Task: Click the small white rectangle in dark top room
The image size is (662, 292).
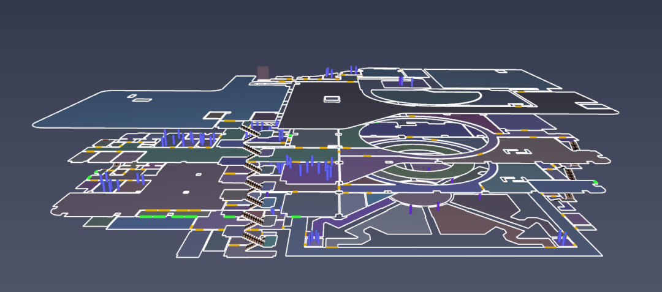Action: (x=331, y=99)
